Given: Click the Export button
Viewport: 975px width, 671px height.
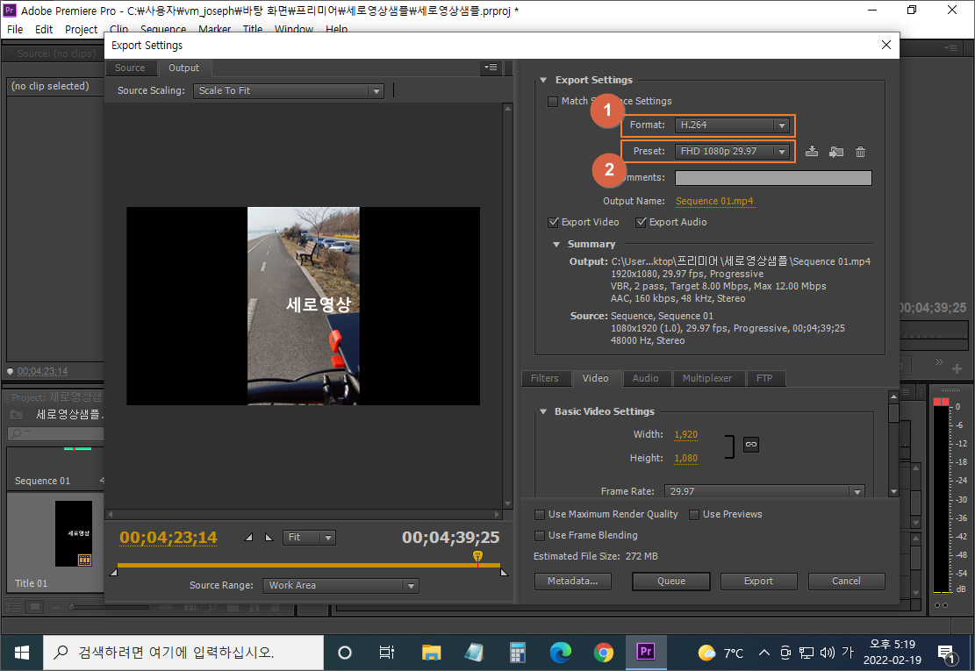Looking at the screenshot, I should point(758,581).
